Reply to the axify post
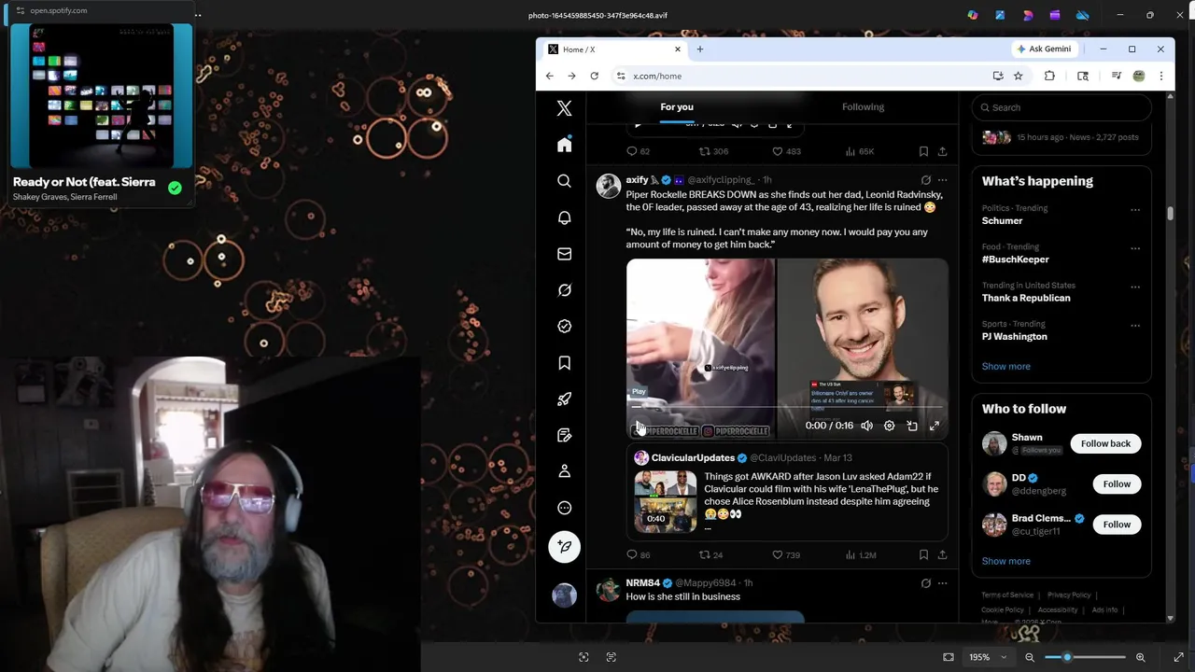Viewport: 1195px width, 672px height. (638, 554)
